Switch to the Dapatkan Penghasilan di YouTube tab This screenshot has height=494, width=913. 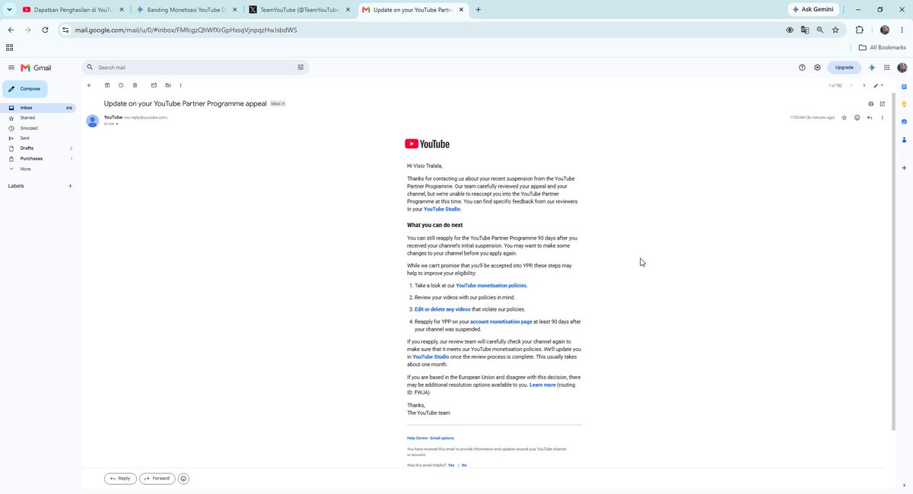click(73, 10)
